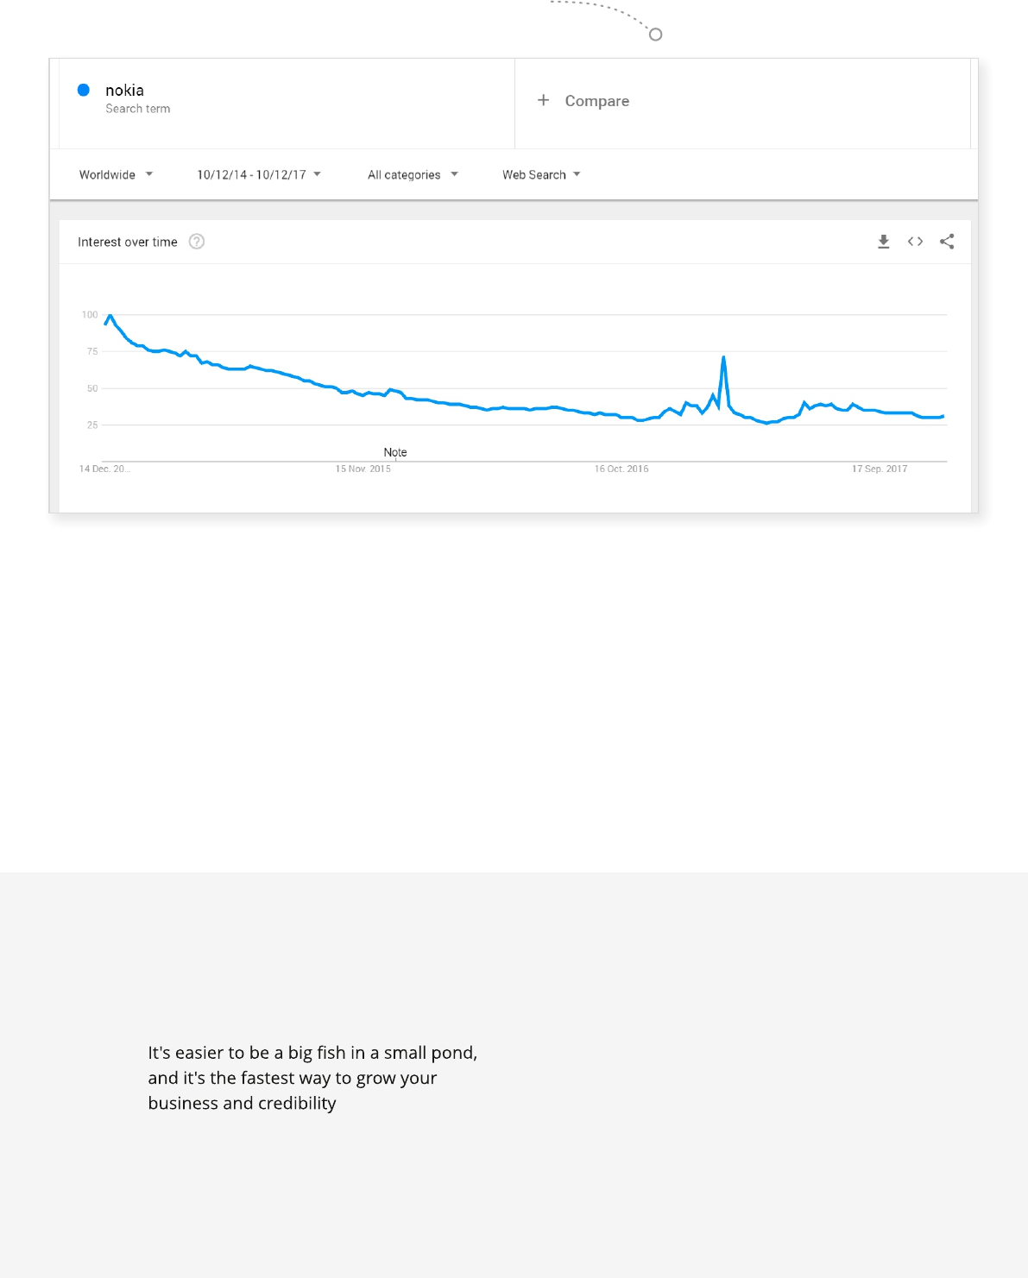Open help icon beside Interest over time
The image size is (1028, 1278).
tap(197, 242)
